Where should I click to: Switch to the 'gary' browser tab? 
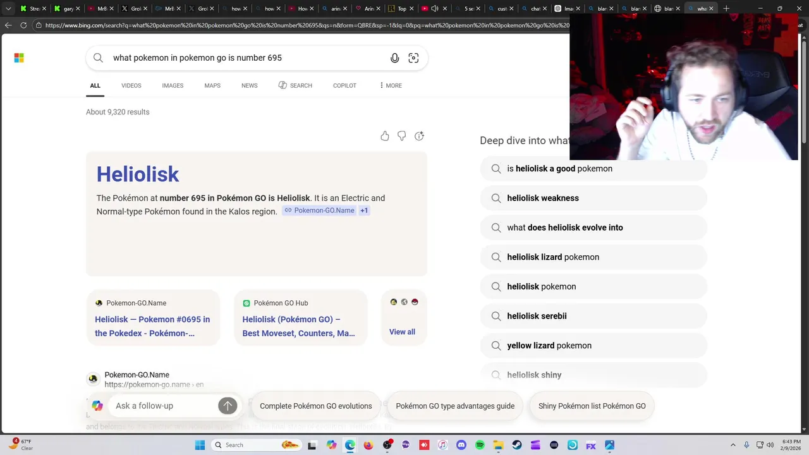[x=68, y=9]
